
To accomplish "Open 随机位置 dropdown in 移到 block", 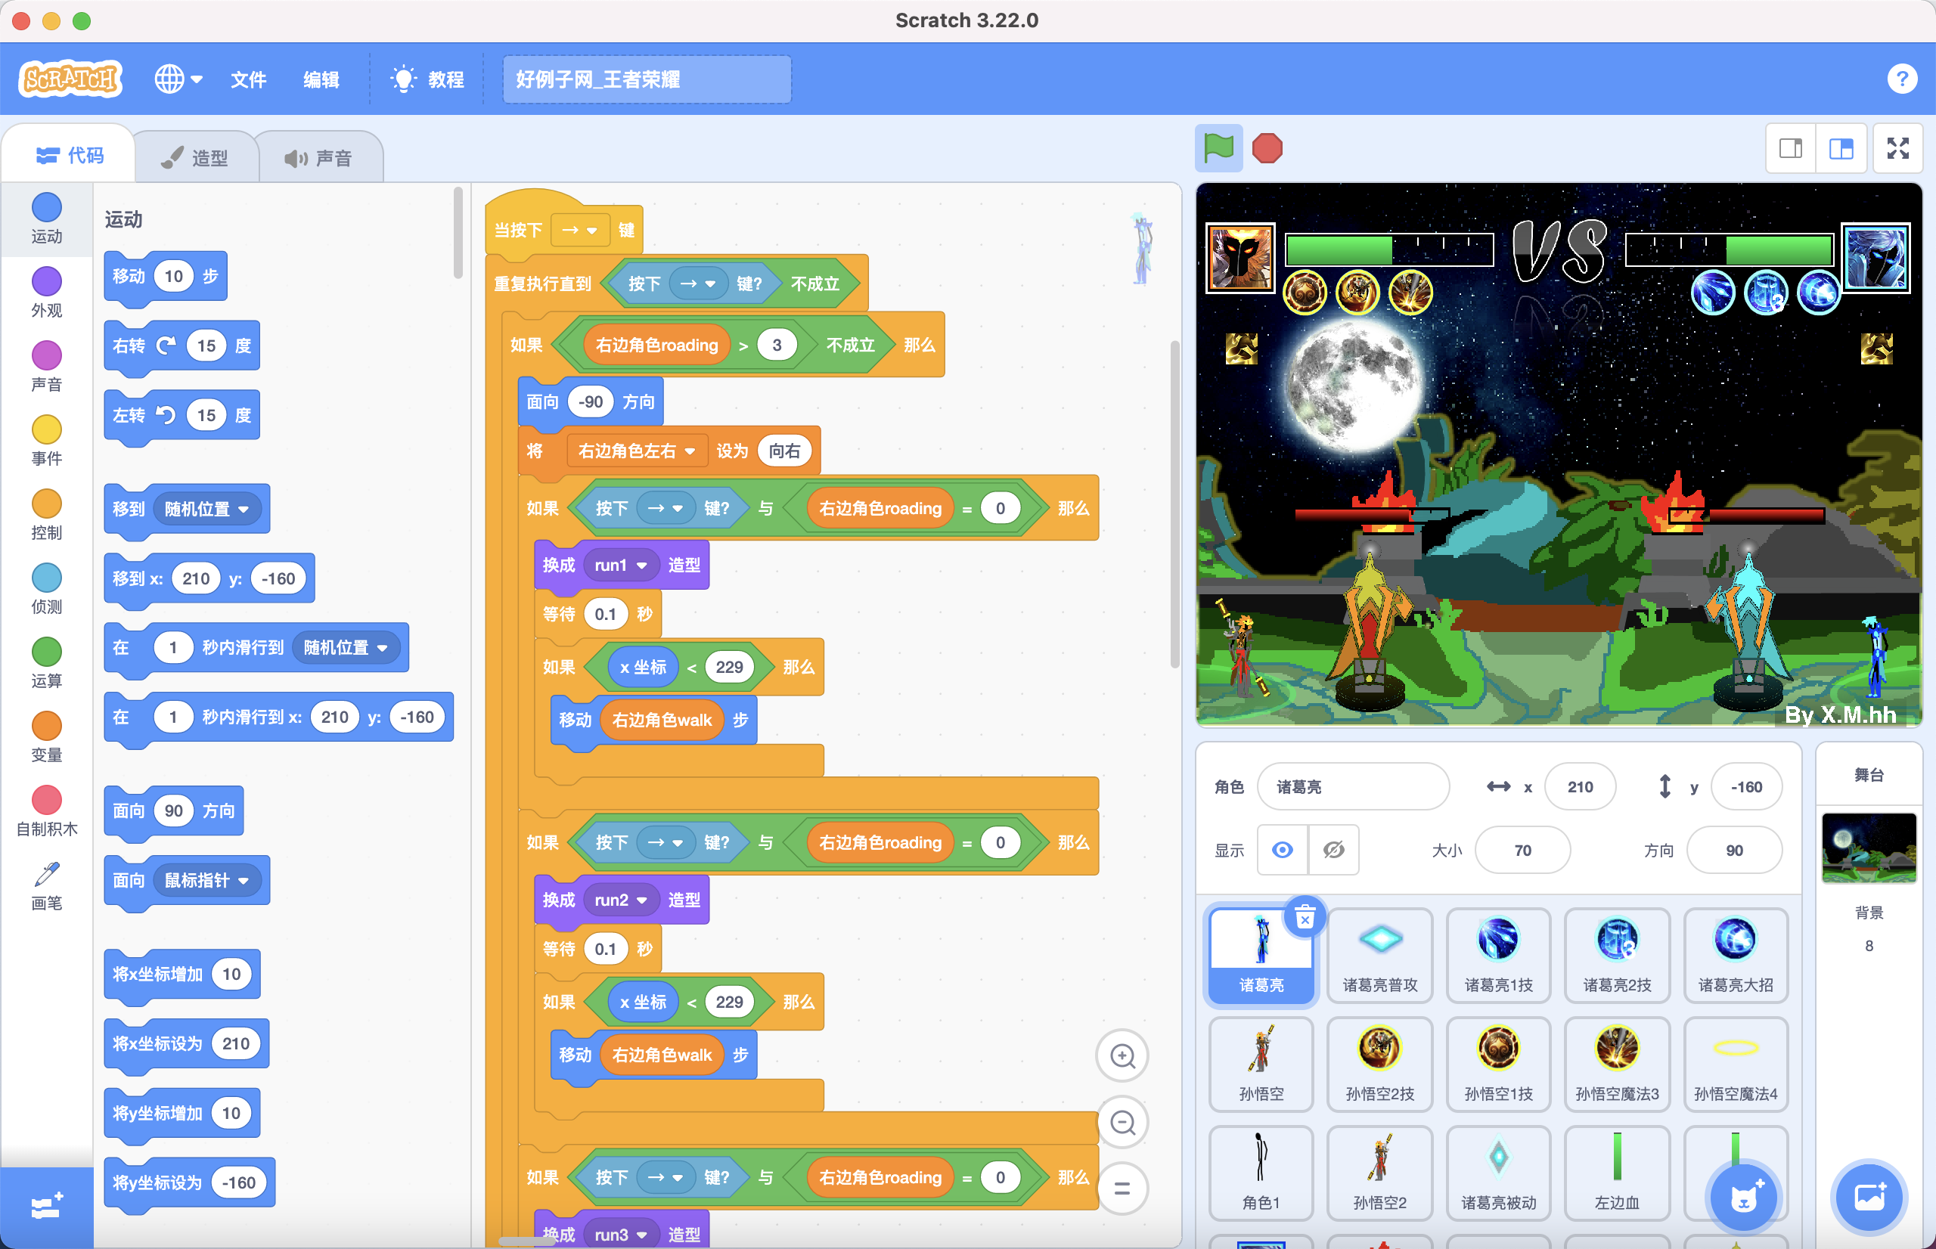I will 206,509.
